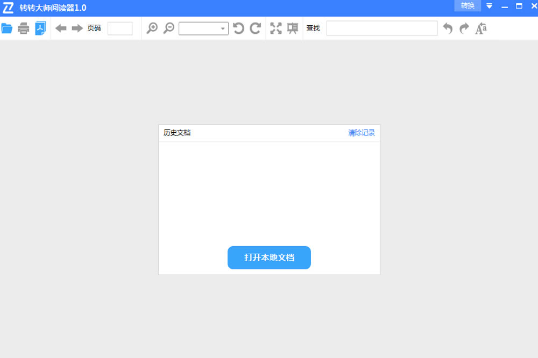Jump to next search result arrow
538x358 pixels.
pyautogui.click(x=464, y=28)
